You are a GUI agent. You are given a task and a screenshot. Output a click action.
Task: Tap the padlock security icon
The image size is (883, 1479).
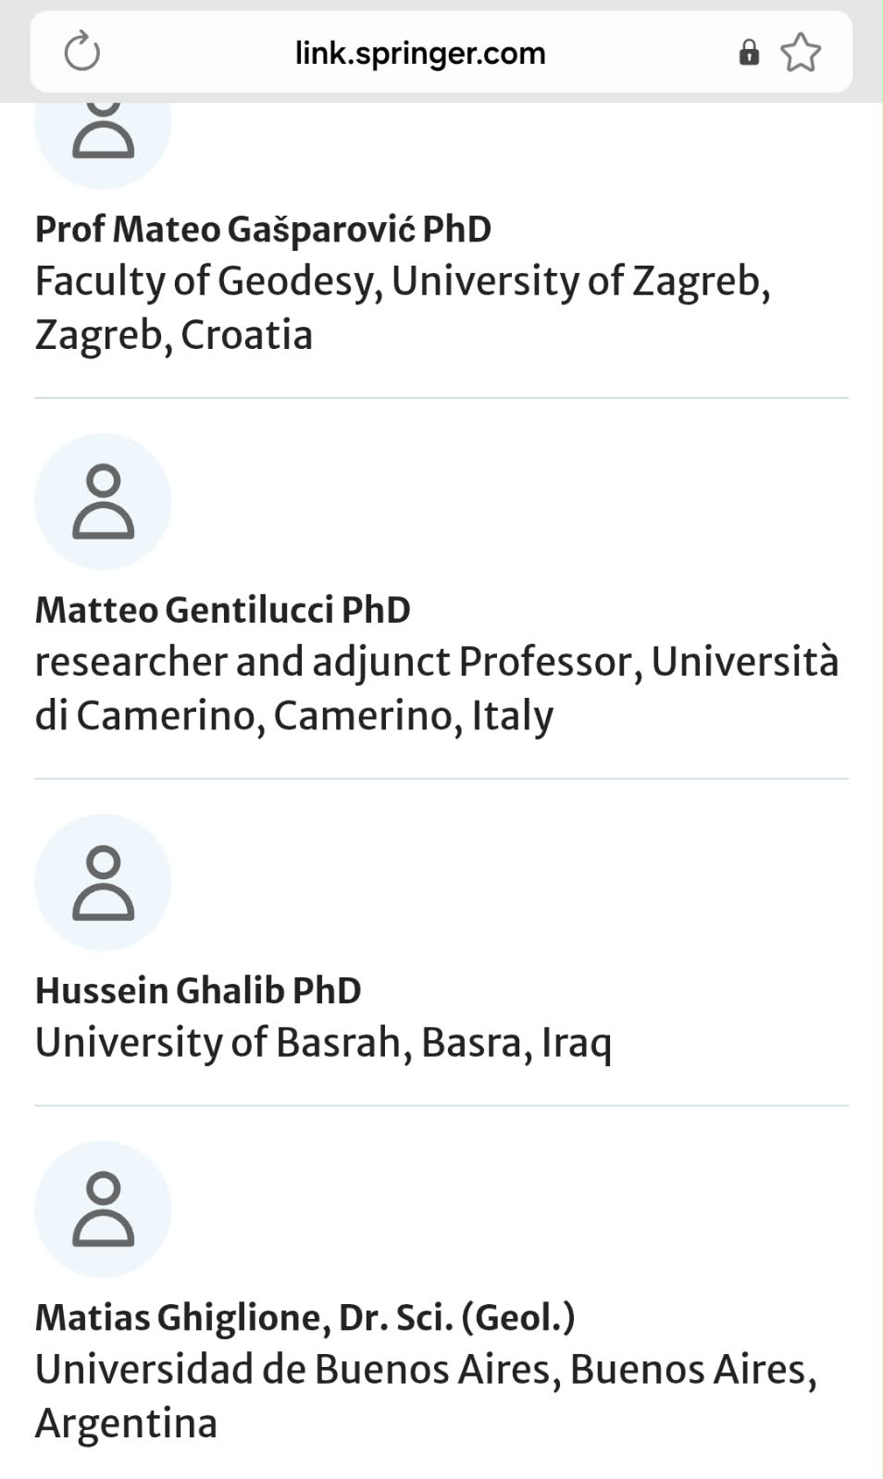point(749,53)
